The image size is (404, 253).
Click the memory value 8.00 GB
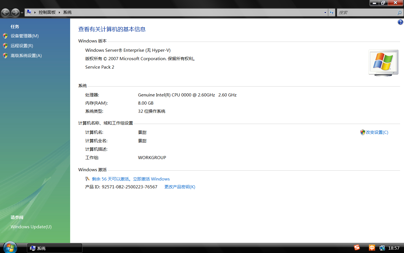coord(146,103)
